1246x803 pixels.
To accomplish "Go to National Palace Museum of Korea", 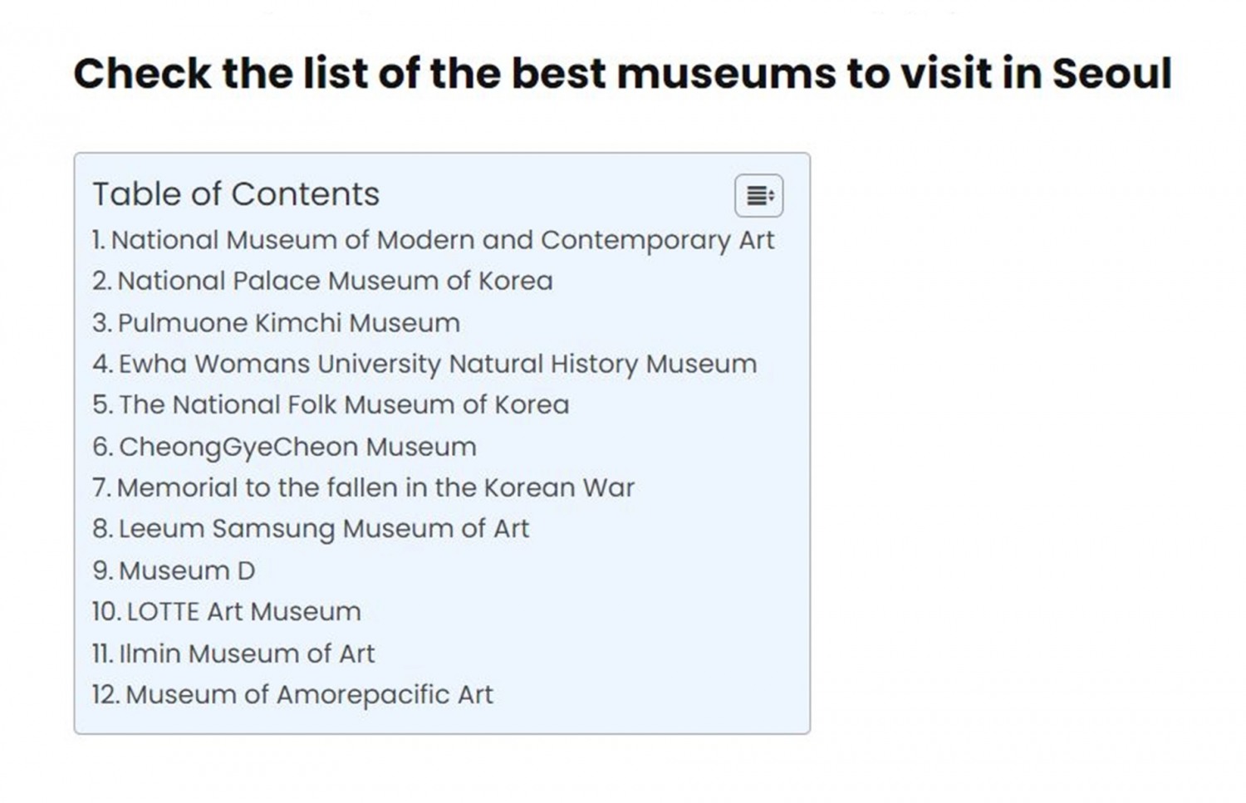I will click(335, 282).
